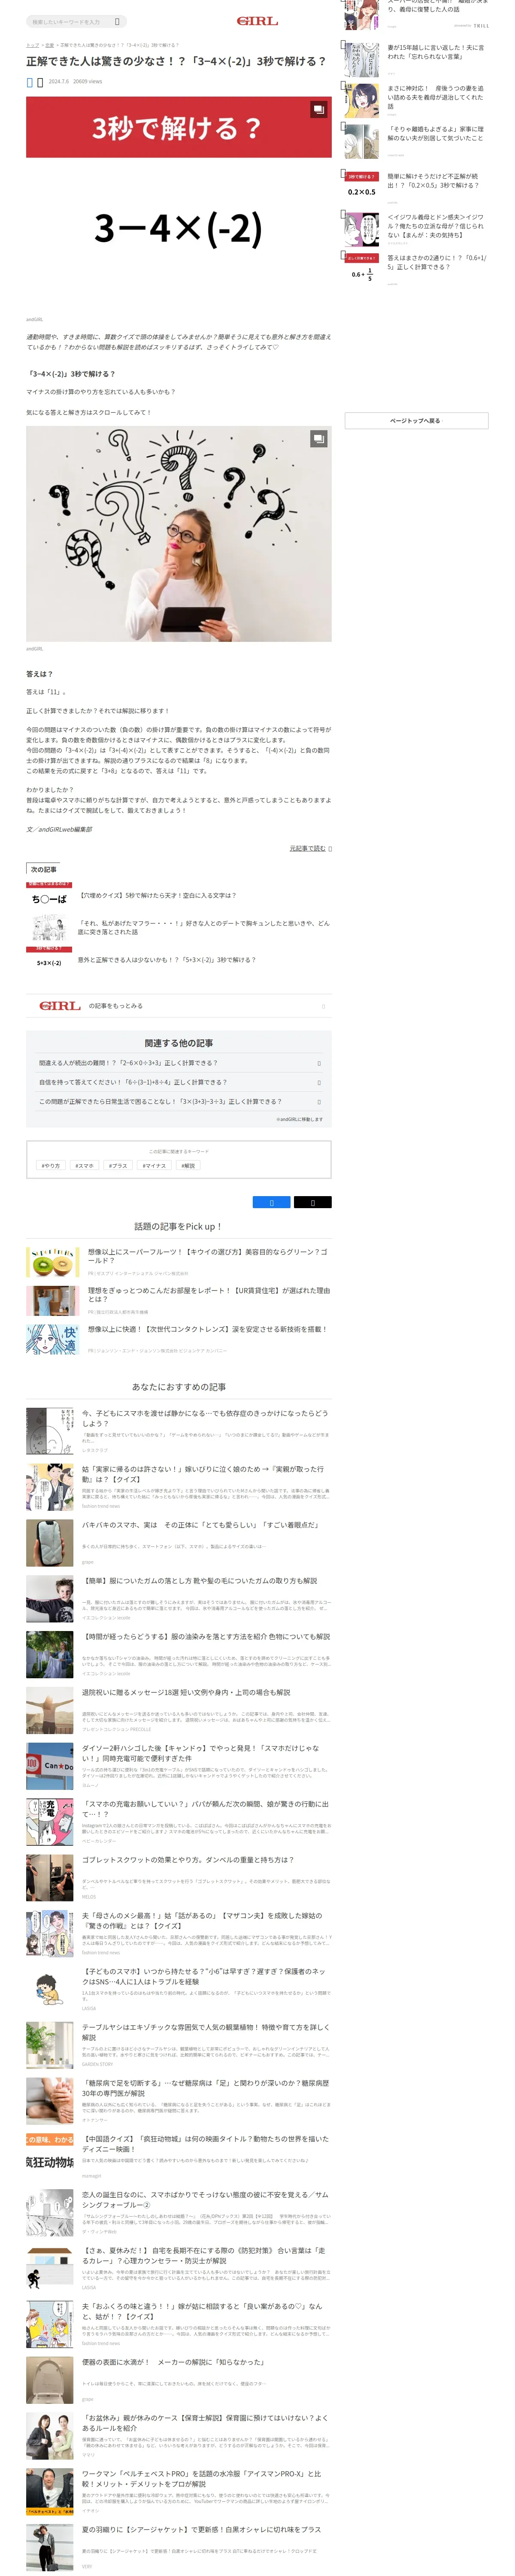Viewport: 515px width, 2576px height.
Task: Click the search icon inside the search box
Action: pyautogui.click(x=117, y=21)
